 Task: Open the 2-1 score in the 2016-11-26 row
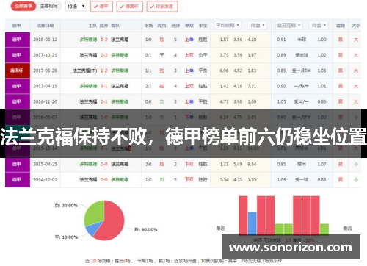tap(104, 101)
